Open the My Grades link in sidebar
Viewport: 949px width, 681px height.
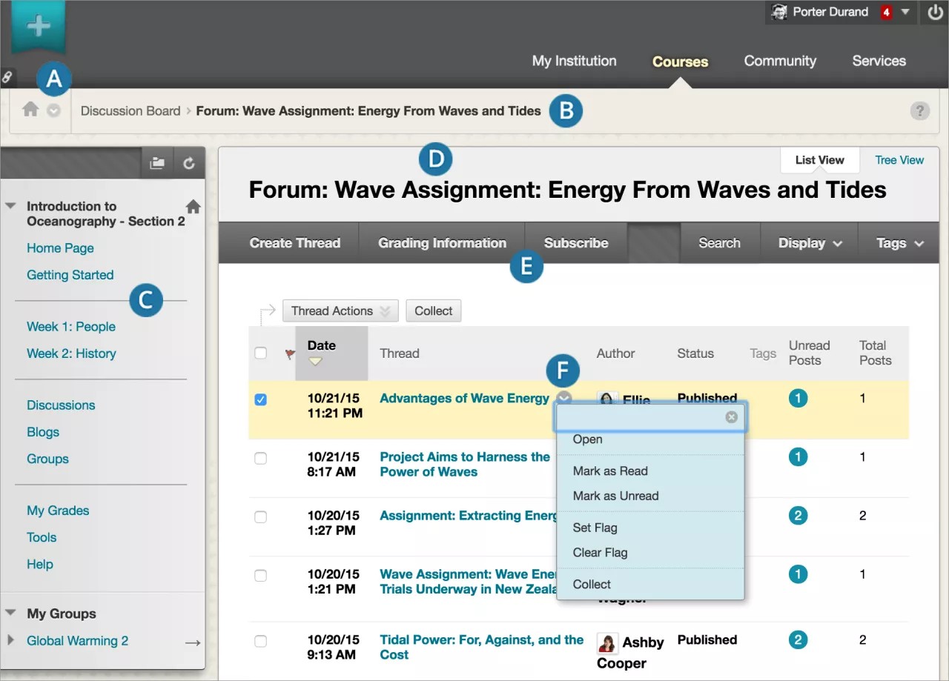click(x=58, y=511)
